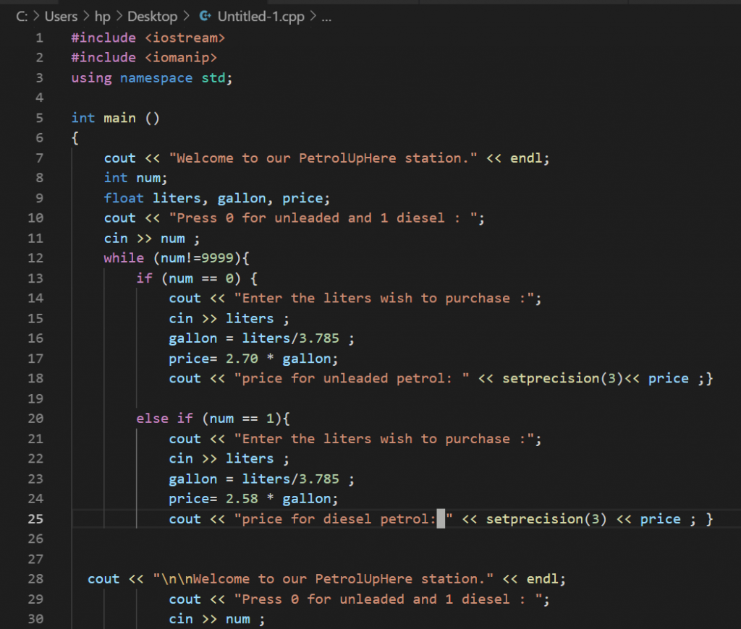Click the C++ file icon in breadcrumb

pyautogui.click(x=206, y=17)
